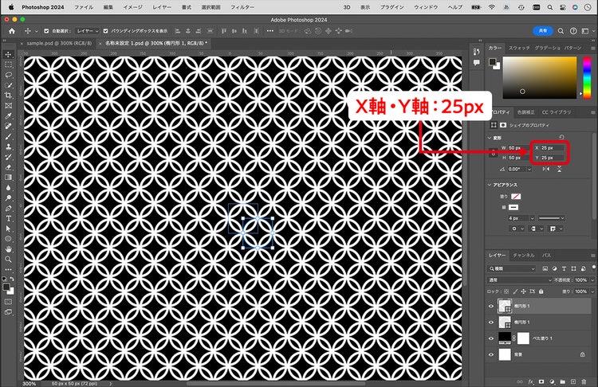This screenshot has height=387, width=598.
Task: Select the Ellipse shape tool
Action: [x=8, y=239]
